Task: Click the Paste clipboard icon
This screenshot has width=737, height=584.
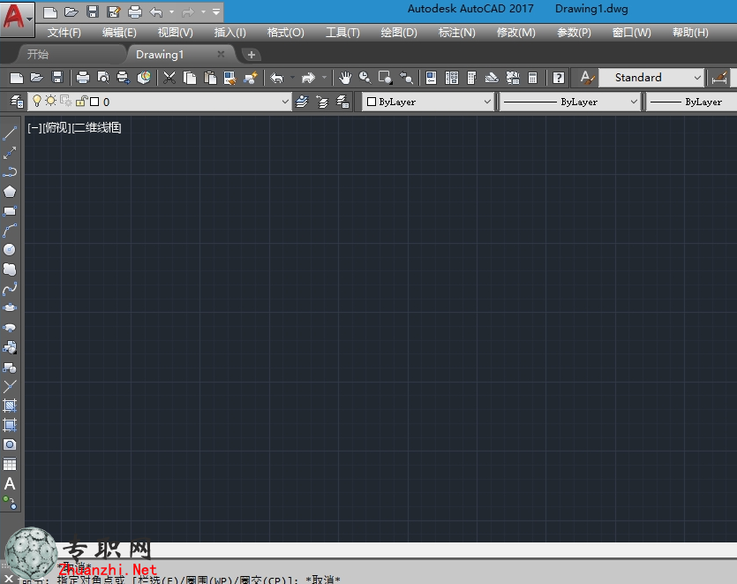Action: [x=210, y=78]
